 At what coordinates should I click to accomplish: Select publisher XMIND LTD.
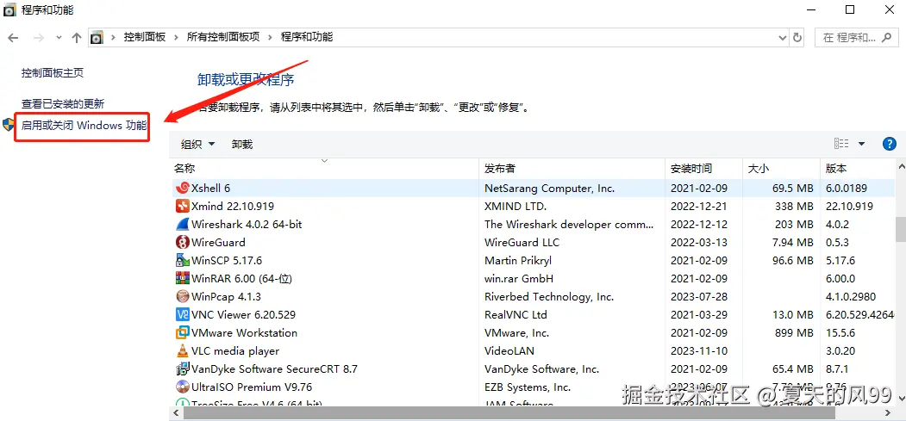click(x=515, y=206)
